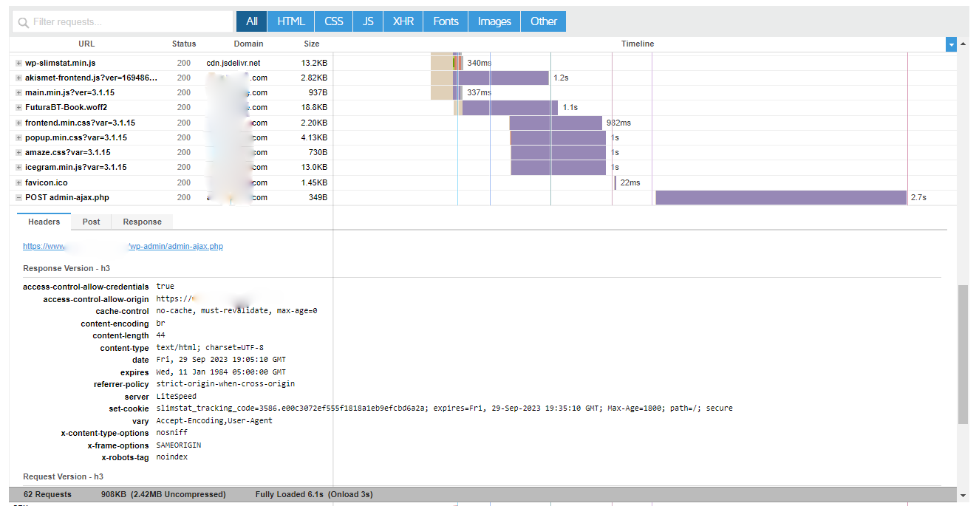Click the admin-ajax.php 2.7s timeline bar
The image size is (979, 506).
780,198
